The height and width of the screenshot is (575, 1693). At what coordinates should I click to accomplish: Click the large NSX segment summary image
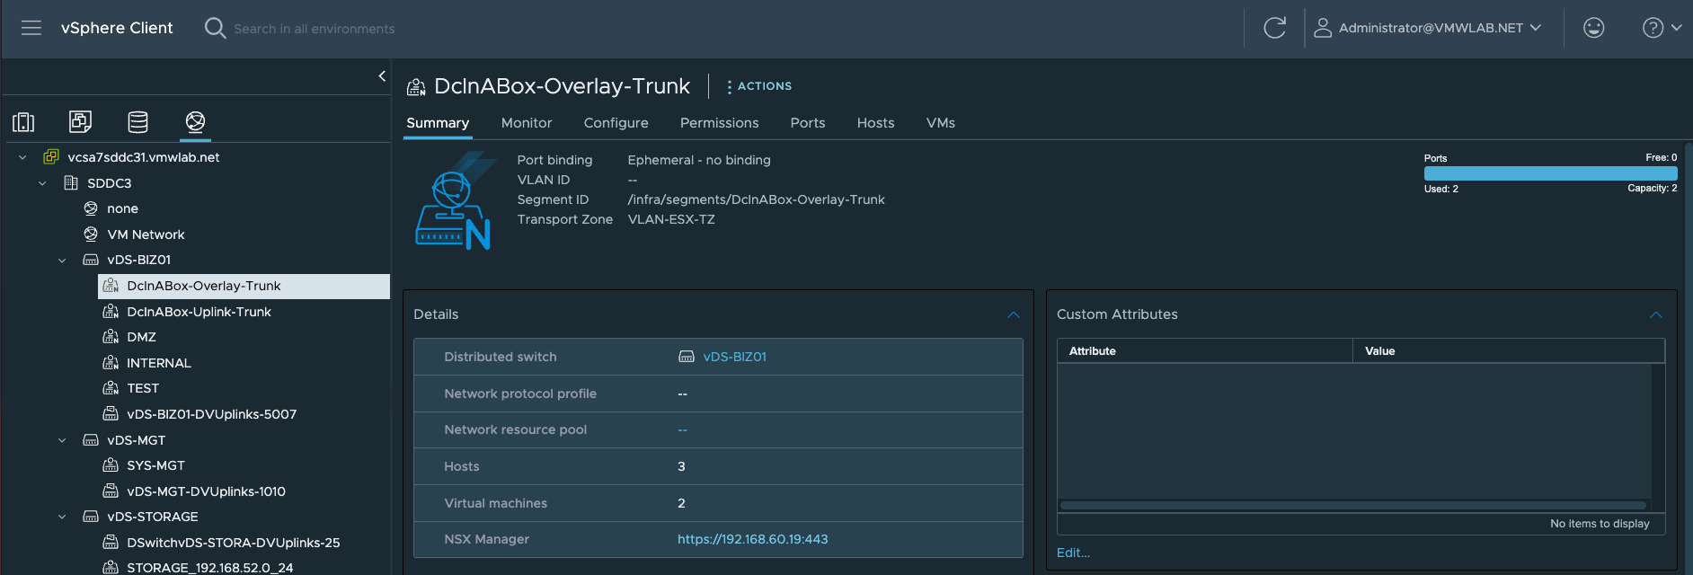pyautogui.click(x=455, y=200)
